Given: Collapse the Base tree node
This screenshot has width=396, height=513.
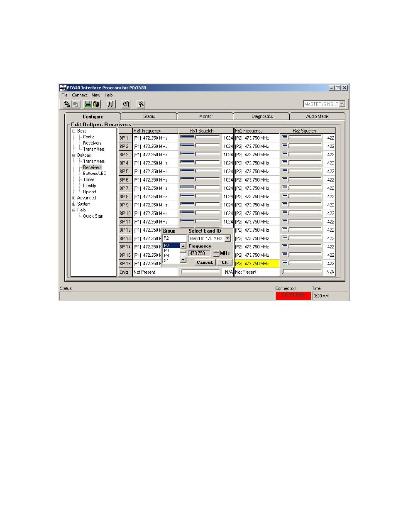Looking at the screenshot, I should click(x=74, y=131).
